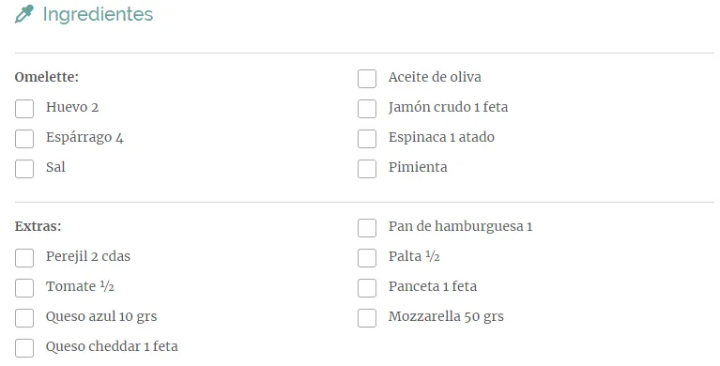
Task: Select the Aceite de oliva checkbox
Action: [x=367, y=79]
